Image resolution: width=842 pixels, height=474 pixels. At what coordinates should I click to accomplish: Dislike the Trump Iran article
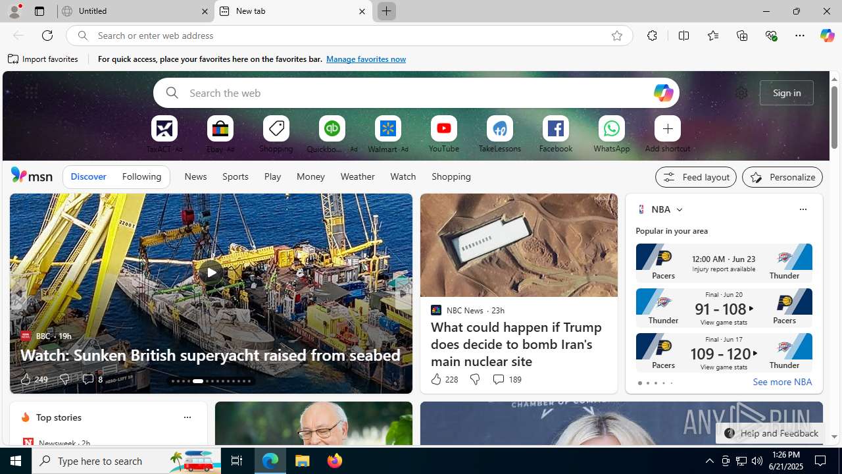pyautogui.click(x=474, y=379)
